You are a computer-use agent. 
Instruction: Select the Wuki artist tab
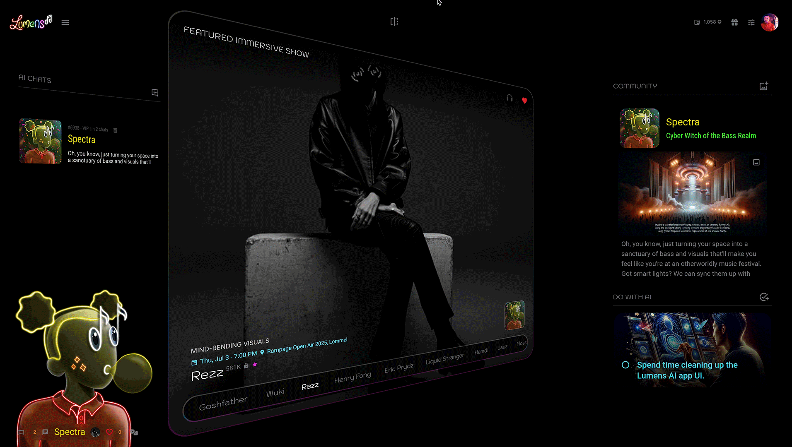(x=275, y=393)
